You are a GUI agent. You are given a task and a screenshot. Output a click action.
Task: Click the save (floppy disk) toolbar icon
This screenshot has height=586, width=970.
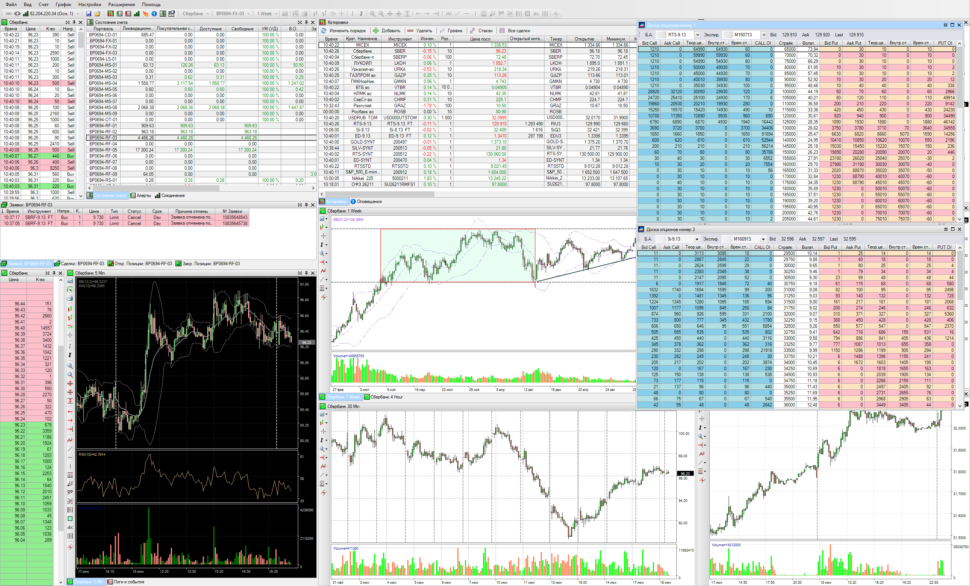click(x=89, y=14)
